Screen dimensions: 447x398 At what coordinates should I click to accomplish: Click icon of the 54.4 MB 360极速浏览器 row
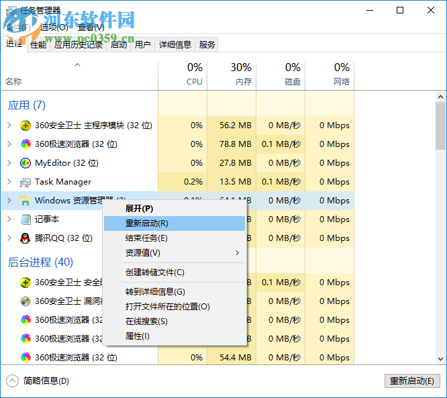[x=26, y=358]
